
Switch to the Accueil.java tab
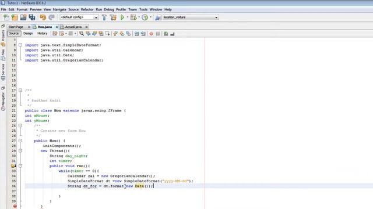[x=73, y=27]
